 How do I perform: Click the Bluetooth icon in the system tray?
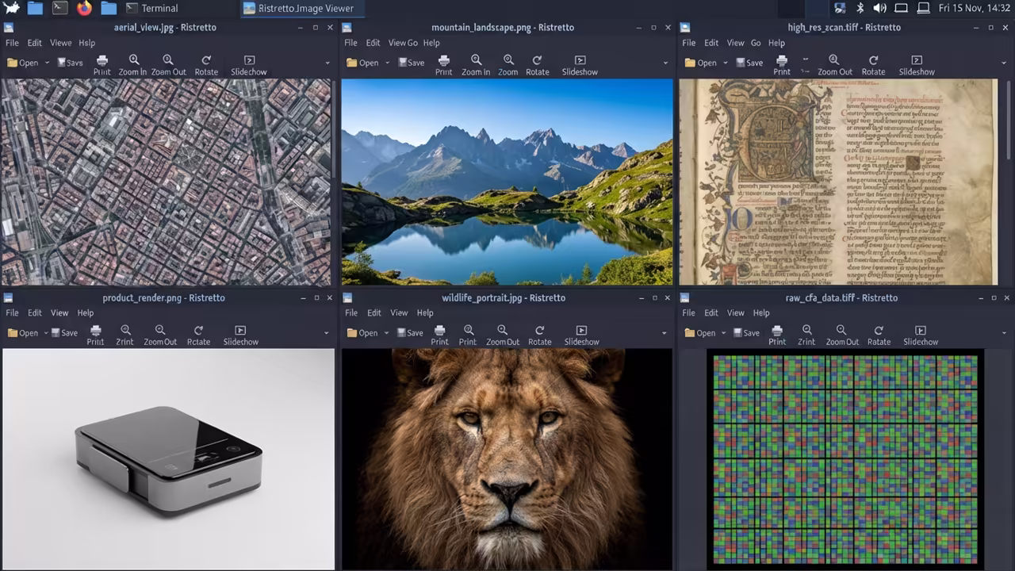coord(860,8)
